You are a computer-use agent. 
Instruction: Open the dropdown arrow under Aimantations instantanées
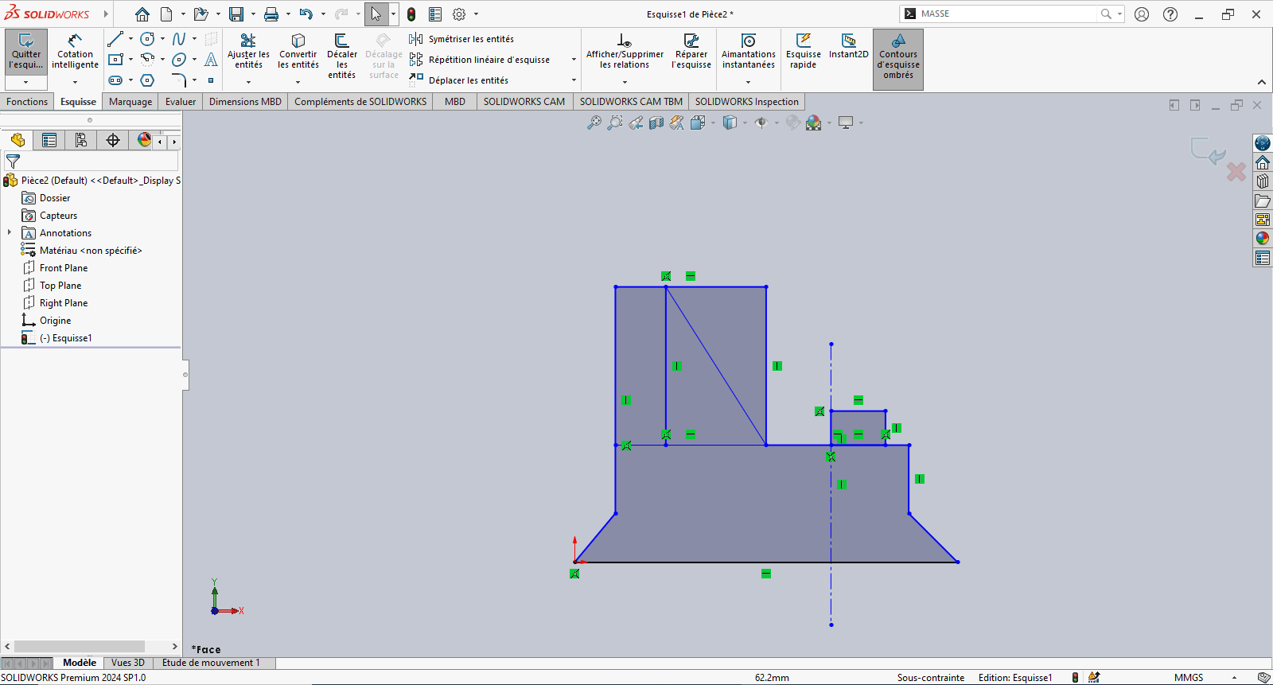pyautogui.click(x=748, y=82)
